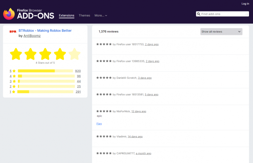Click the star rating on Daniel4-Scratch's review
Viewport: 253px width, 163px height.
click(104, 78)
